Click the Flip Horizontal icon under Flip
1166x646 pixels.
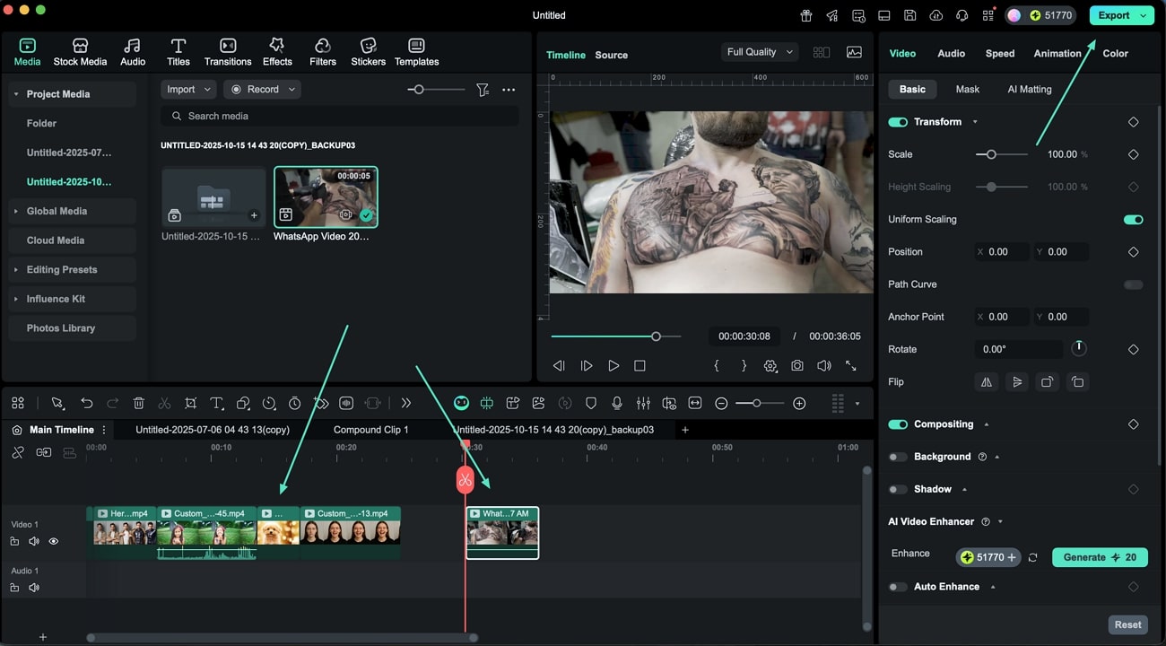(987, 381)
